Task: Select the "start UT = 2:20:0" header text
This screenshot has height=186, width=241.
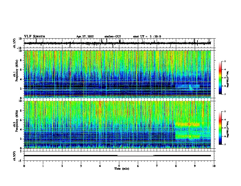Action: (x=147, y=36)
